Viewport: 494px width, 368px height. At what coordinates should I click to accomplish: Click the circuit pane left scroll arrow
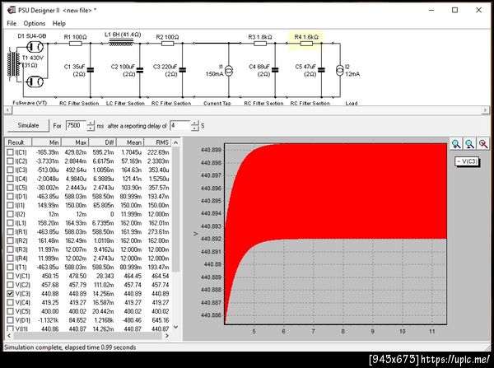click(8, 110)
